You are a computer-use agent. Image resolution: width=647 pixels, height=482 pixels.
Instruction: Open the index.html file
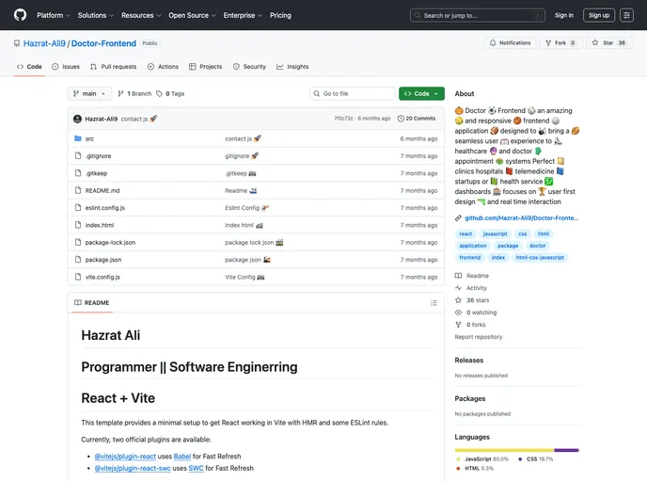click(x=100, y=225)
